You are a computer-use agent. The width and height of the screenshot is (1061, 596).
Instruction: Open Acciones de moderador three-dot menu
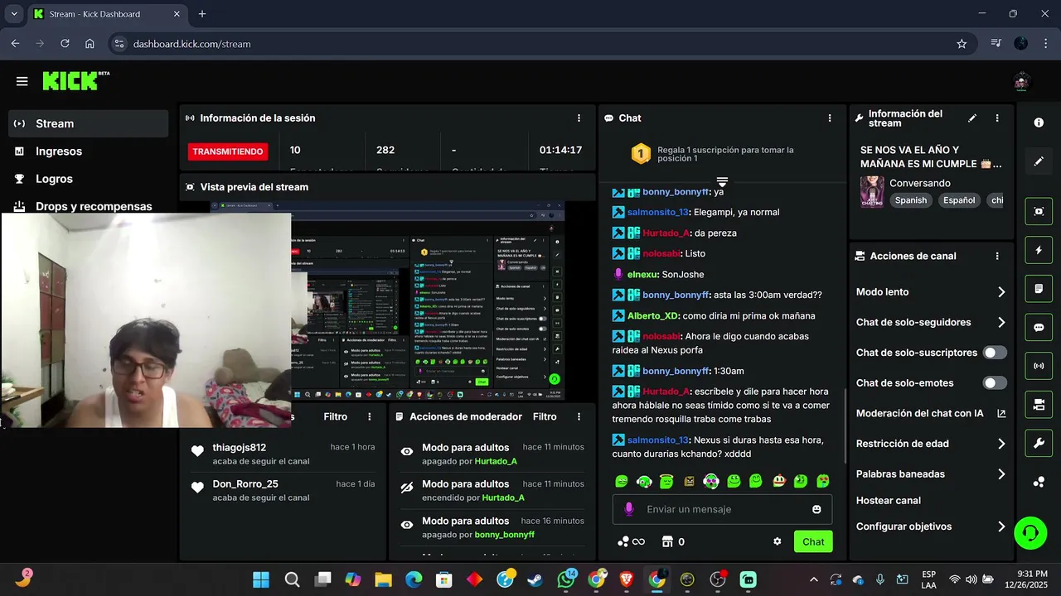click(579, 417)
